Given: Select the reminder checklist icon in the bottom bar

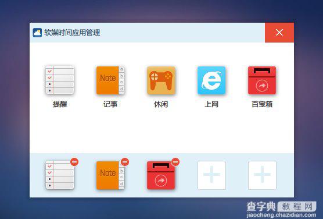Looking at the screenshot, I should click(60, 175).
